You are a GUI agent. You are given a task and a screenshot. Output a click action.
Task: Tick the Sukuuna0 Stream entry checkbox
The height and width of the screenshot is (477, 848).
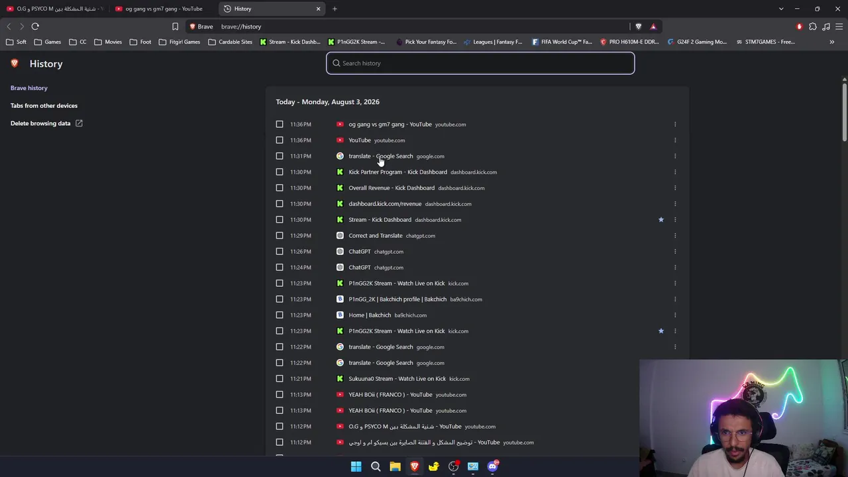click(280, 379)
